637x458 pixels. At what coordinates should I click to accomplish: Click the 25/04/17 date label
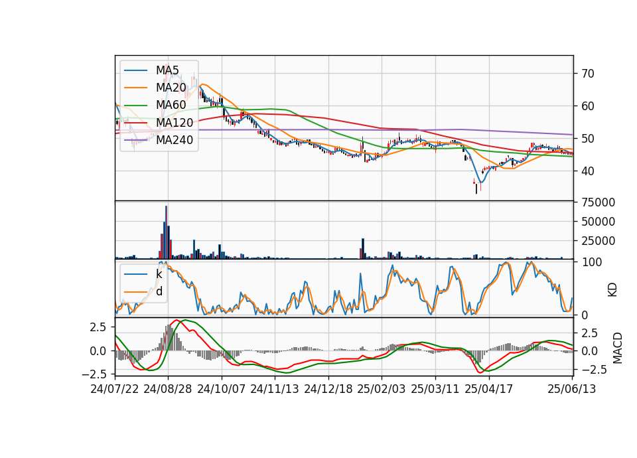489,389
